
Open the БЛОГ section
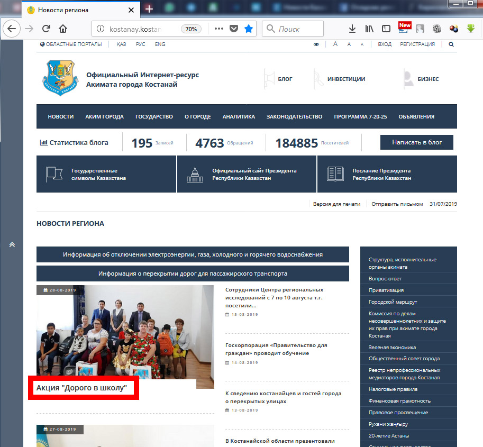pyautogui.click(x=278, y=79)
